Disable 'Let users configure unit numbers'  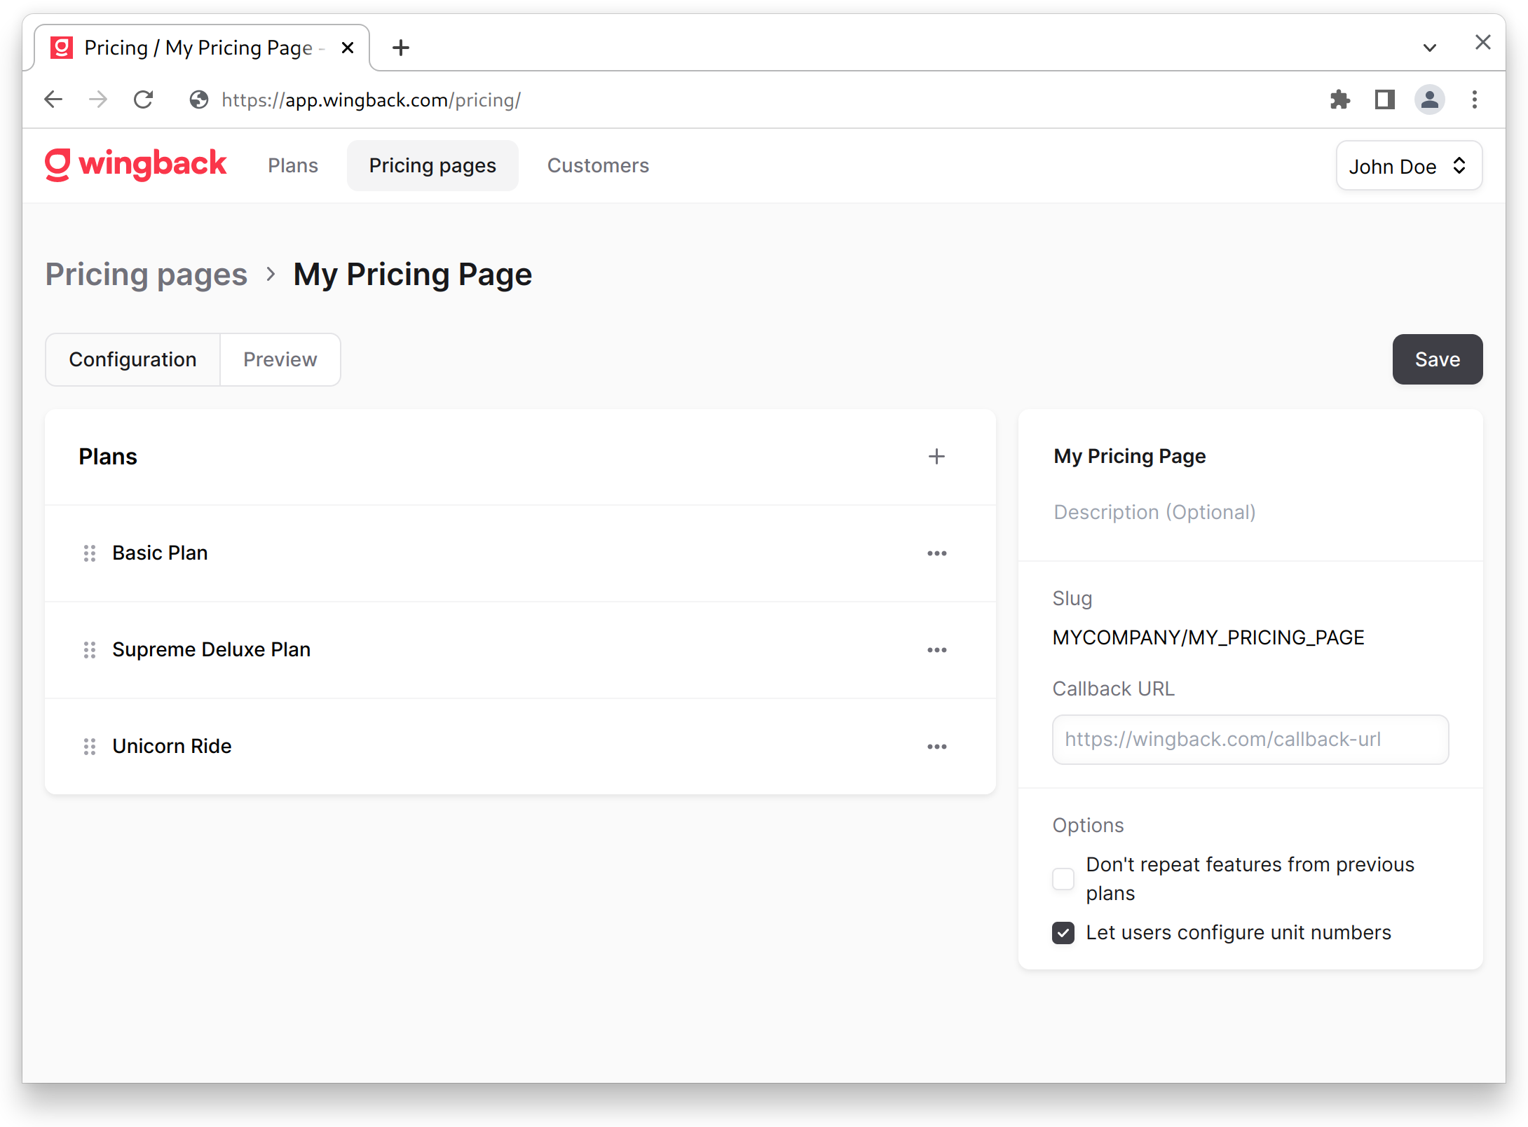point(1063,932)
